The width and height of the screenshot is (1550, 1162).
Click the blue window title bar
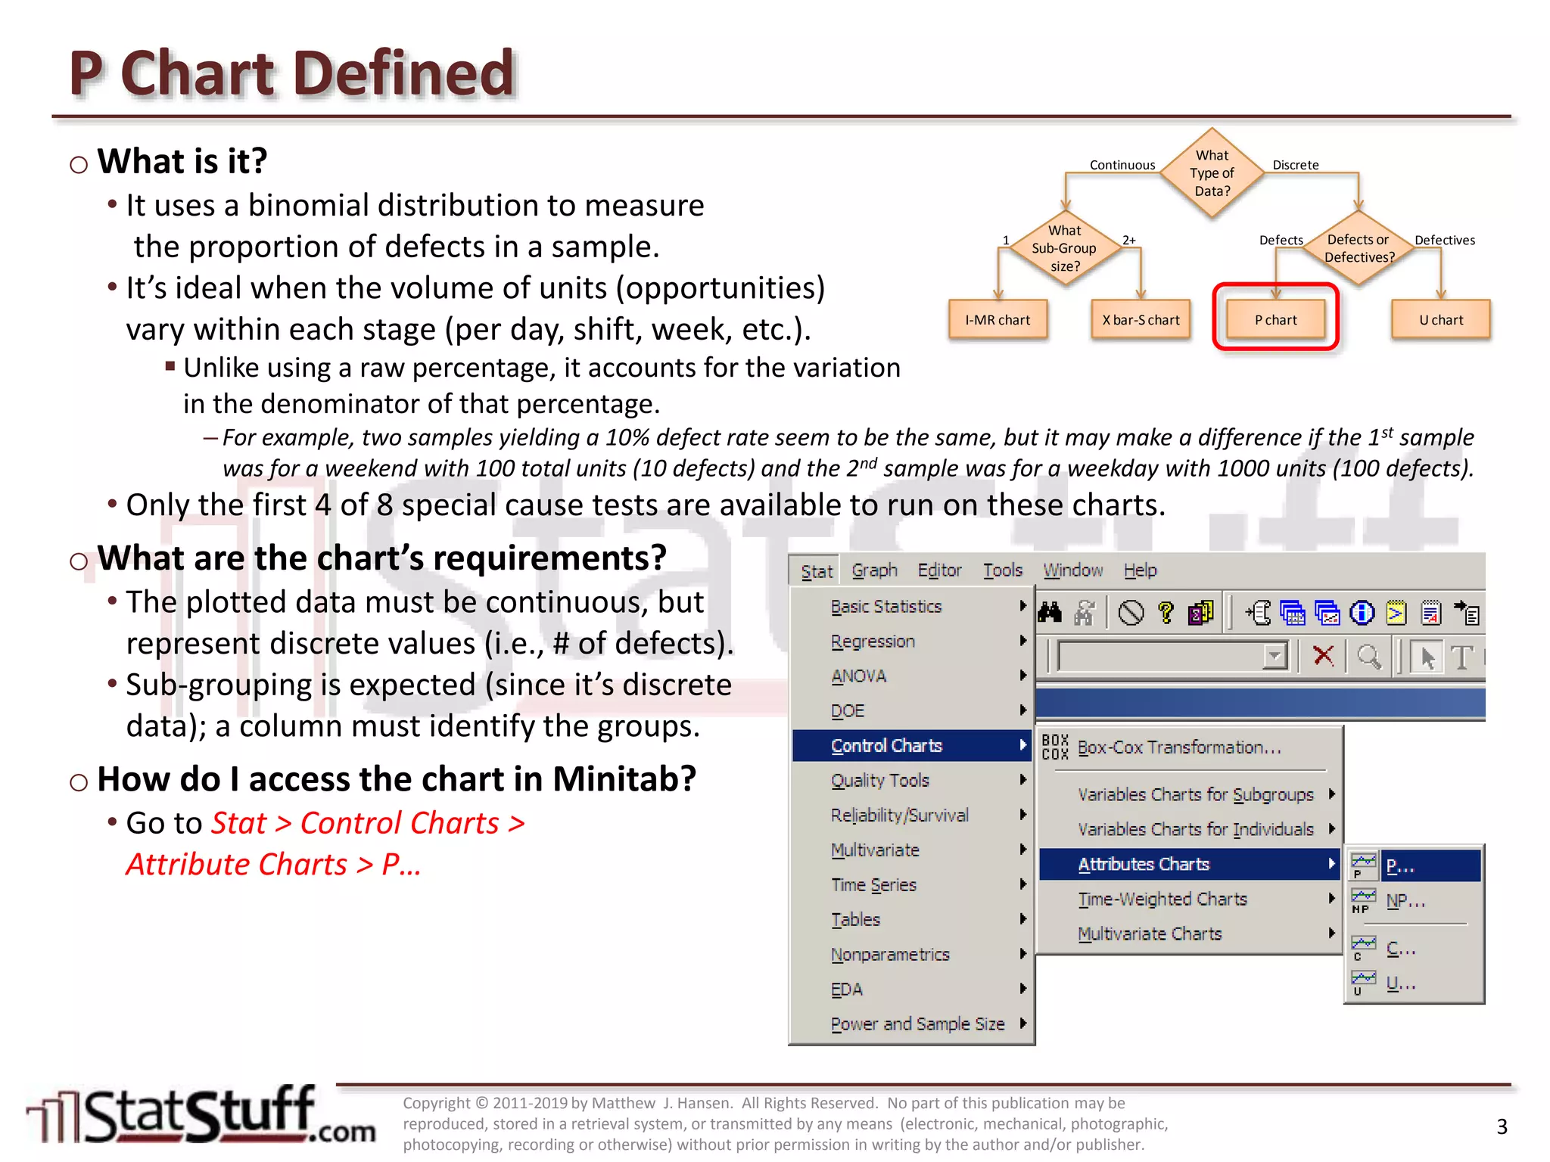[x=1259, y=704]
